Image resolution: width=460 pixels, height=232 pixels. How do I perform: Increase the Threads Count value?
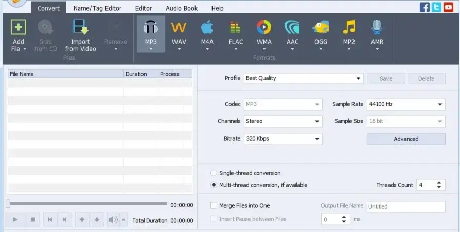pyautogui.click(x=439, y=183)
